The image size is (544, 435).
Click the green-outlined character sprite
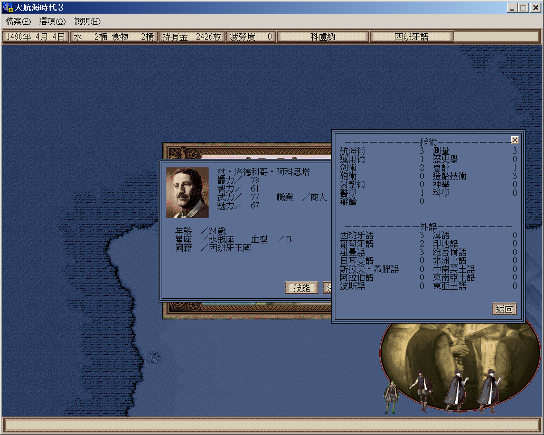tap(390, 397)
